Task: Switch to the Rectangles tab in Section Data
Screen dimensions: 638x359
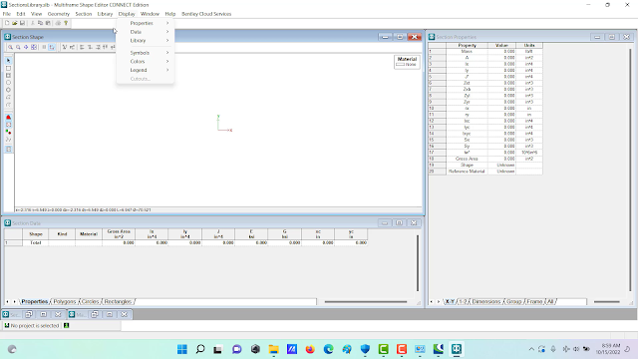Action: click(x=118, y=301)
